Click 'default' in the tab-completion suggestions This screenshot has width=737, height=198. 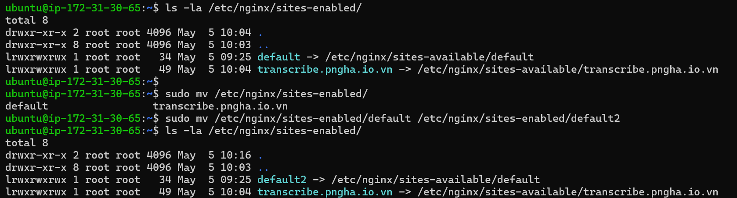(x=26, y=106)
